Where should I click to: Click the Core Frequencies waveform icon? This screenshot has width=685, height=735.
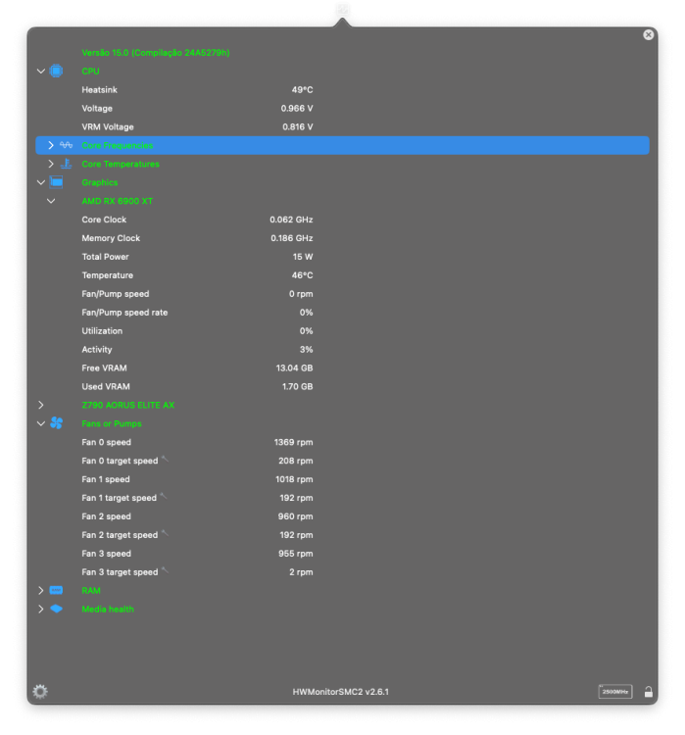coord(66,145)
